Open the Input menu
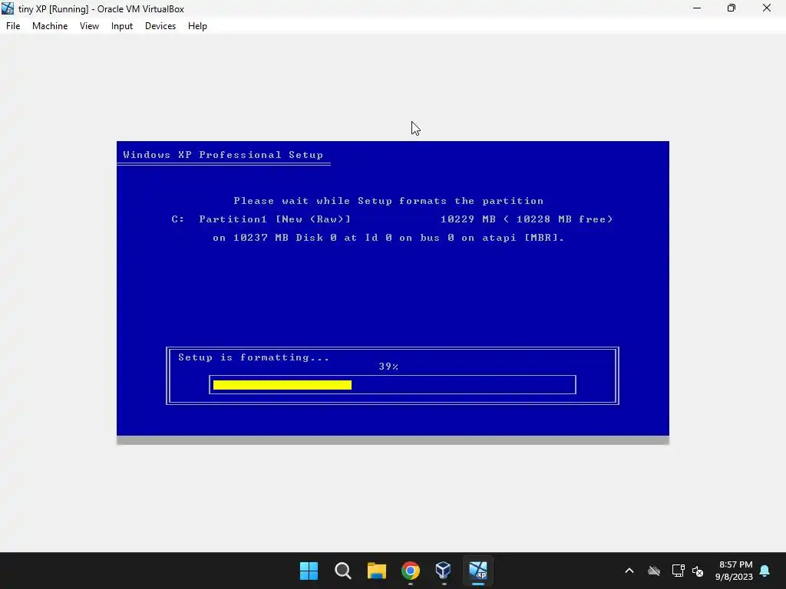The image size is (786, 589). tap(122, 26)
